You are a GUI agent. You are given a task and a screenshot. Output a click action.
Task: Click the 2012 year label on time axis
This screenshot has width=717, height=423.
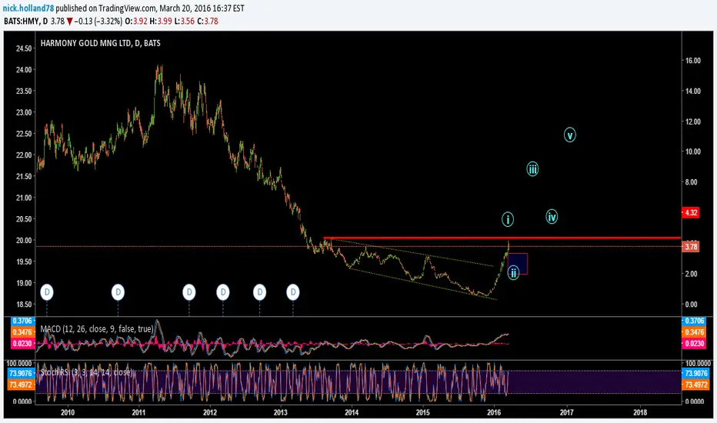210,412
